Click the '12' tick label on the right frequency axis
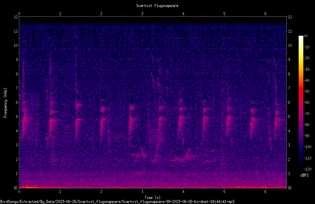The width and height of the screenshot is (315, 204). point(290,17)
